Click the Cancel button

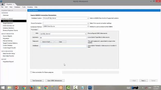tap(153, 80)
